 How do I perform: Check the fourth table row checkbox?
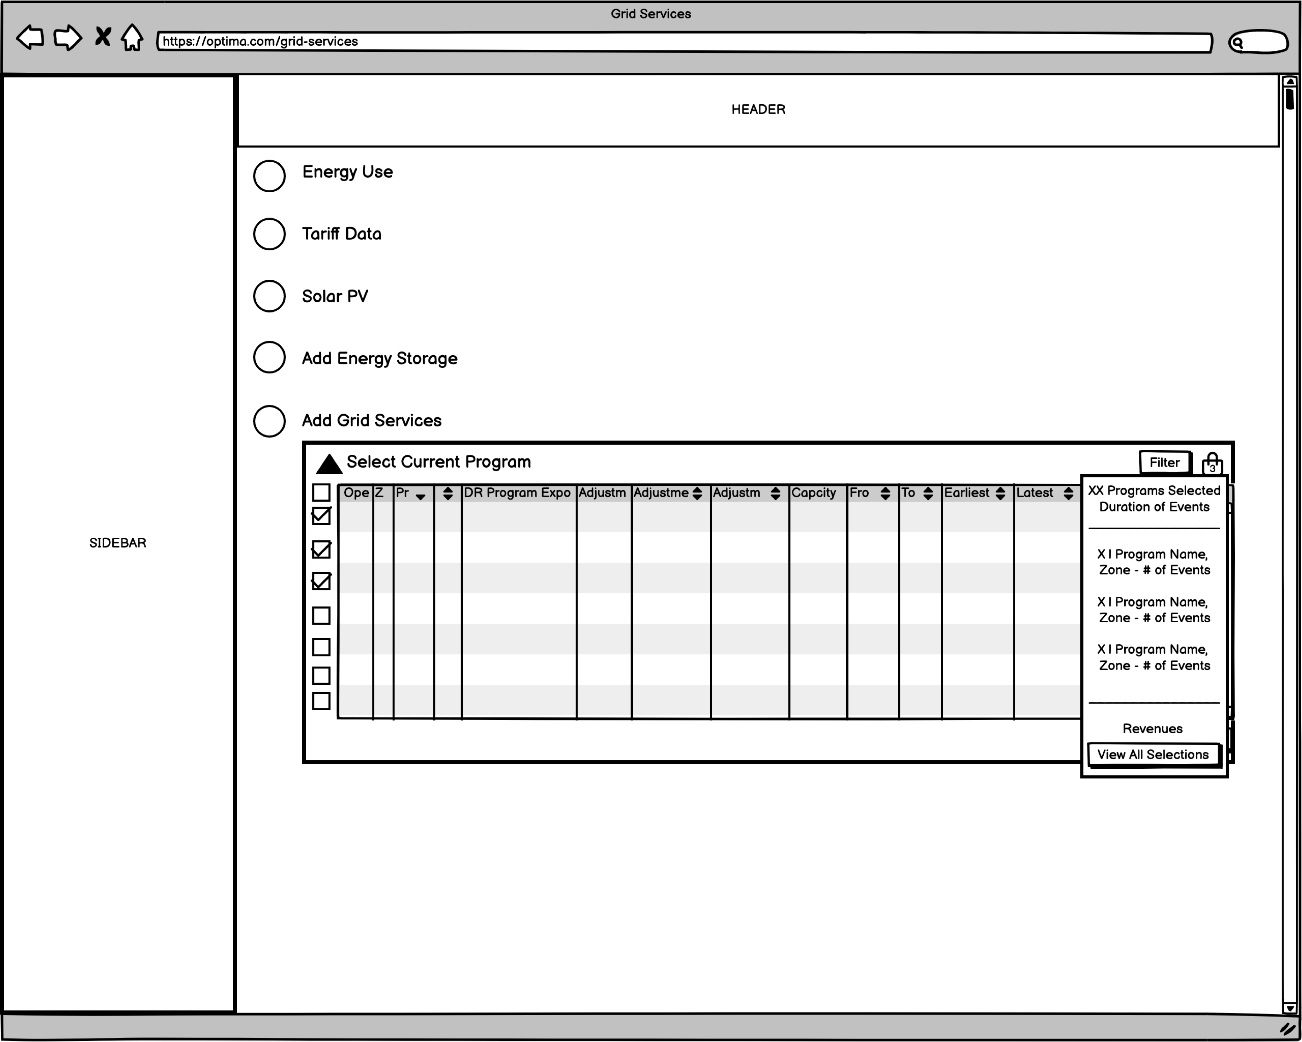tap(321, 616)
